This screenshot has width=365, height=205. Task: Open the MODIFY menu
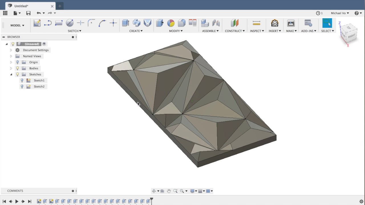pyautogui.click(x=176, y=31)
